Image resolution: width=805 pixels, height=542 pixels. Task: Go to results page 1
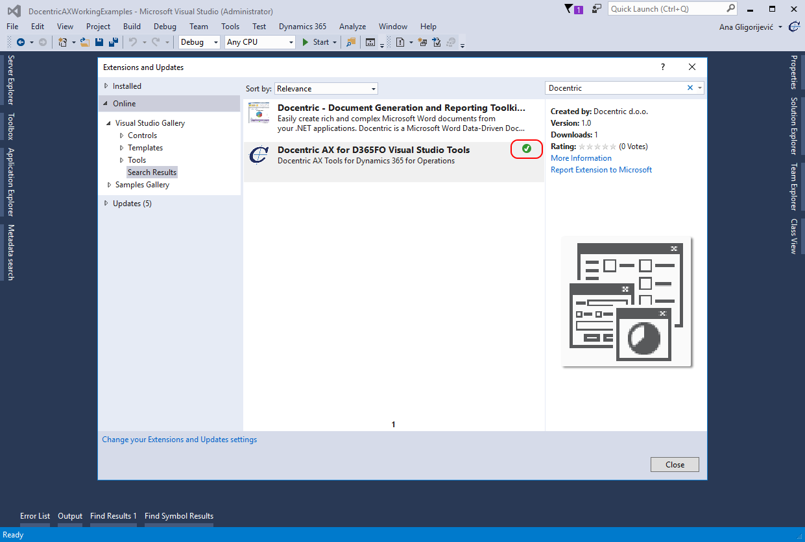click(x=394, y=425)
